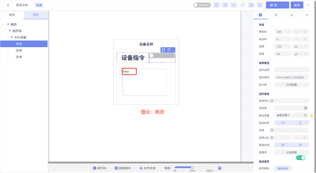Decrease 标题占比 with its minus button

[x=296, y=138]
